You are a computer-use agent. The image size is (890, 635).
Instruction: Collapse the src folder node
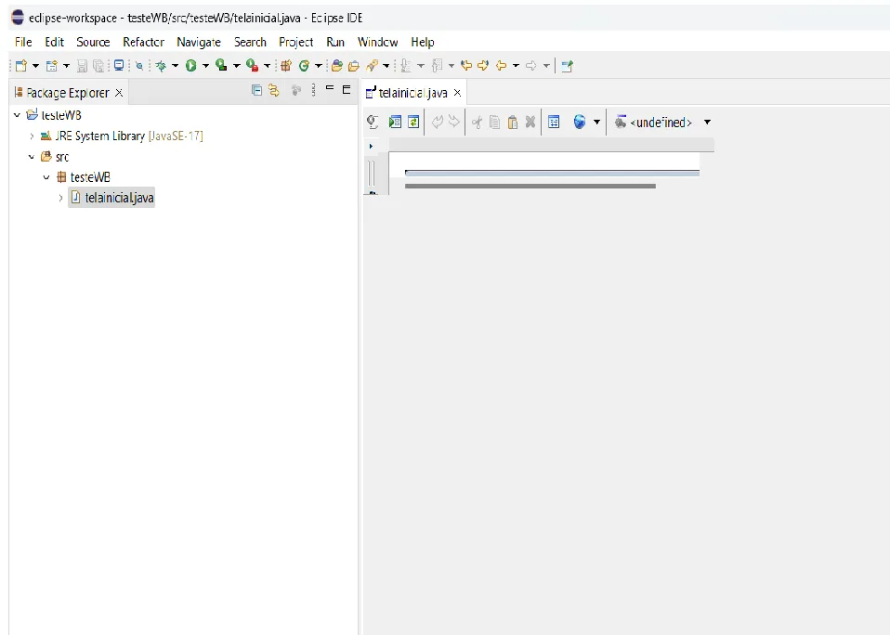[32, 157]
